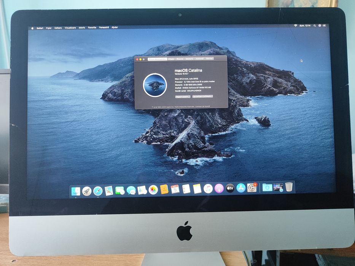Switch to the Asistență tab
The height and width of the screenshot is (266, 355).
[200, 59]
